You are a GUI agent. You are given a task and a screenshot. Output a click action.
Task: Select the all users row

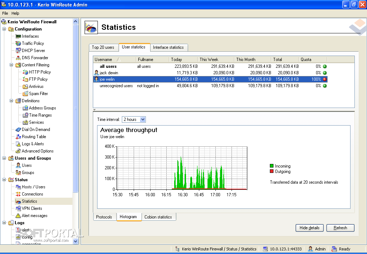pos(210,66)
